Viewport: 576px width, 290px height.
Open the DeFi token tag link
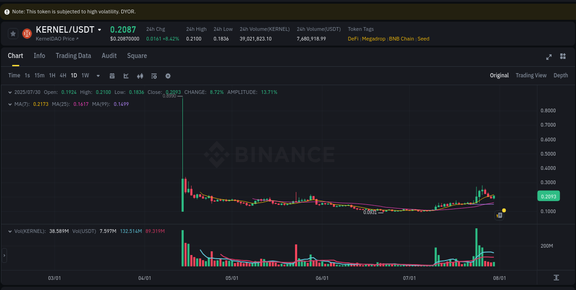click(353, 39)
